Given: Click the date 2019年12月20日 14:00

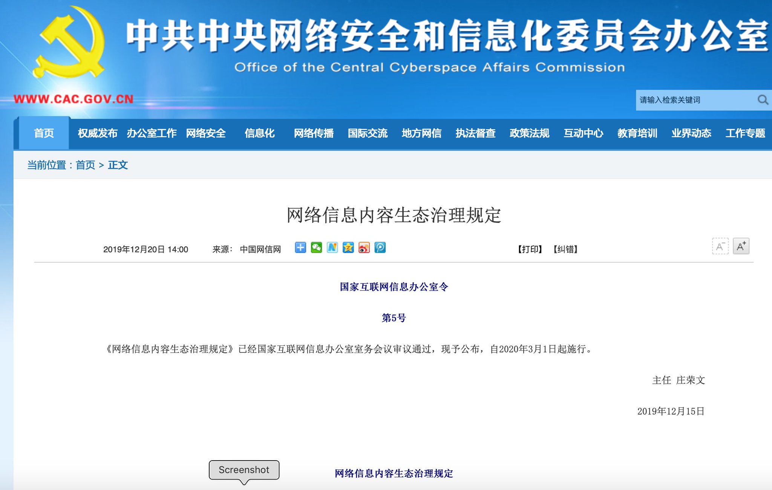Looking at the screenshot, I should point(146,249).
